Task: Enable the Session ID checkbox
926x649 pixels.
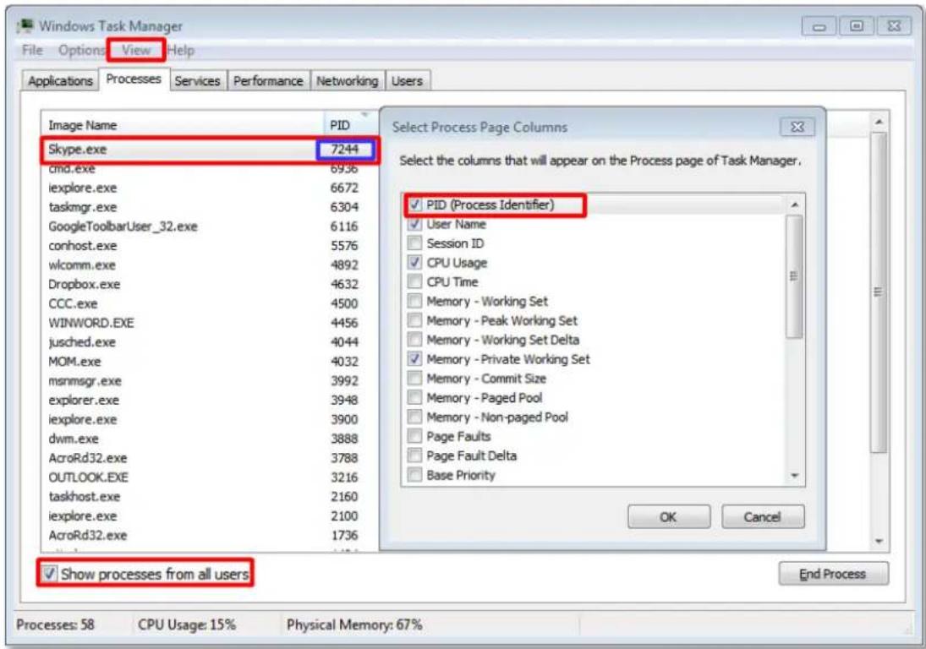Action: (x=415, y=243)
